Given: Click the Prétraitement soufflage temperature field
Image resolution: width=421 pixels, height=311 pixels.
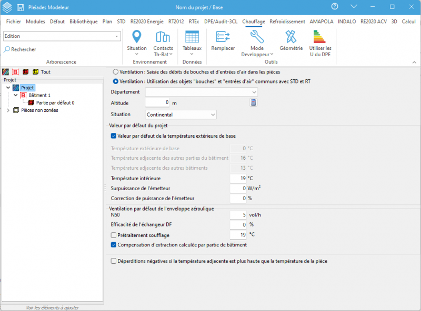Looking at the screenshot, I should pyautogui.click(x=238, y=235).
